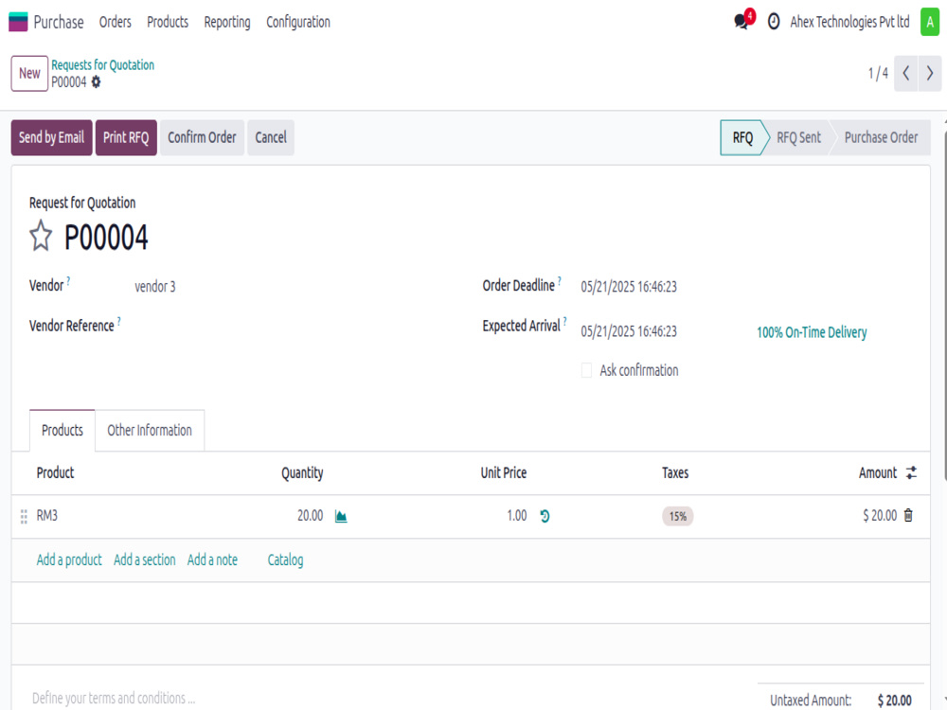Open the activities clock icon
Image resolution: width=947 pixels, height=710 pixels.
[773, 22]
